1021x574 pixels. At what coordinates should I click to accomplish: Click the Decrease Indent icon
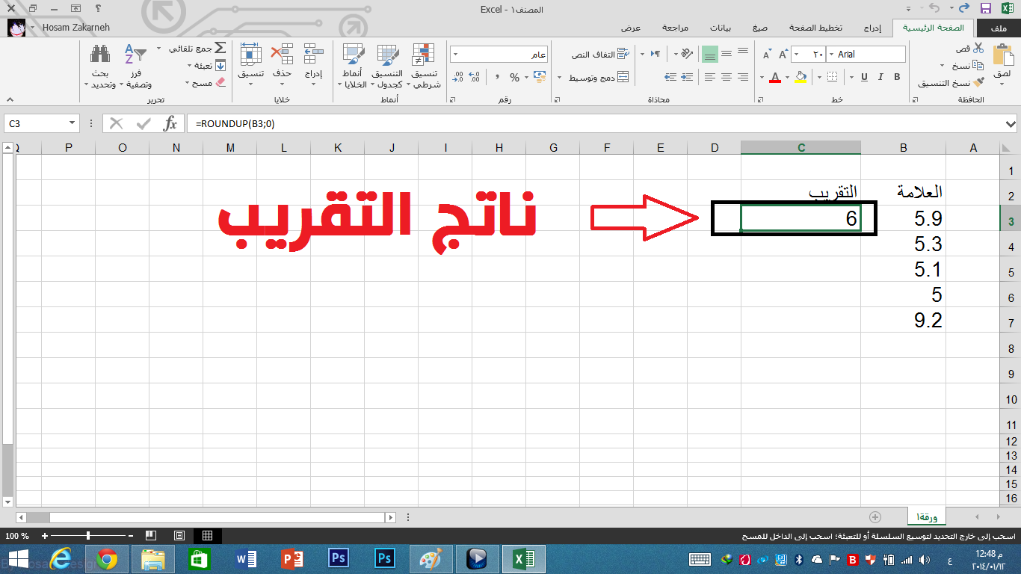(x=686, y=77)
